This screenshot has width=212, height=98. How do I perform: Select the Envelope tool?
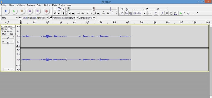tap(59, 9)
